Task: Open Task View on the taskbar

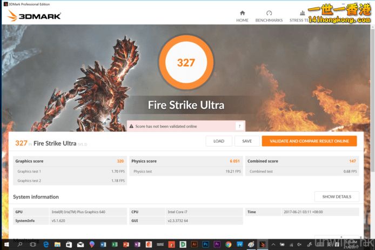Action: (x=33, y=245)
